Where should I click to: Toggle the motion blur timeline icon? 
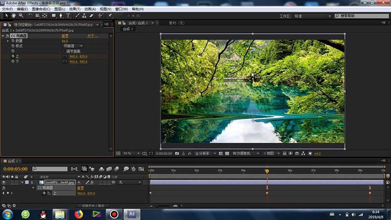116,169
